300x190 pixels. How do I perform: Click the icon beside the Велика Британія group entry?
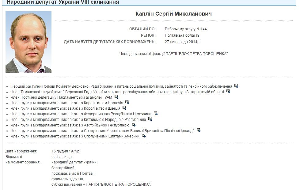199,130
